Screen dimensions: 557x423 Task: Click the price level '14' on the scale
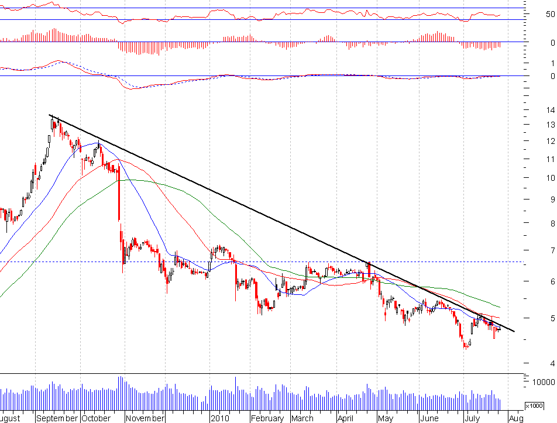pyautogui.click(x=550, y=110)
